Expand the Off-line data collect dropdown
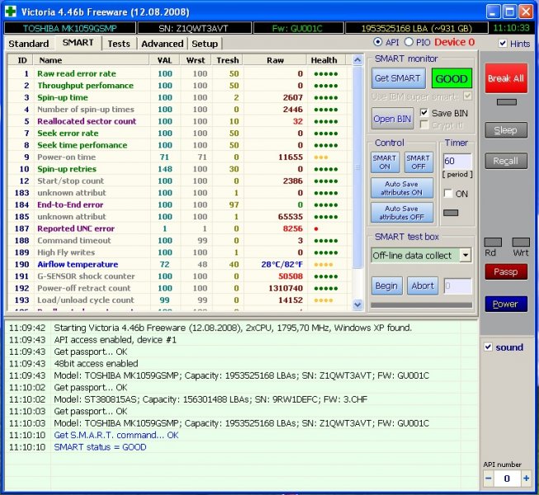Viewport: 539px width, 495px height. 466,256
